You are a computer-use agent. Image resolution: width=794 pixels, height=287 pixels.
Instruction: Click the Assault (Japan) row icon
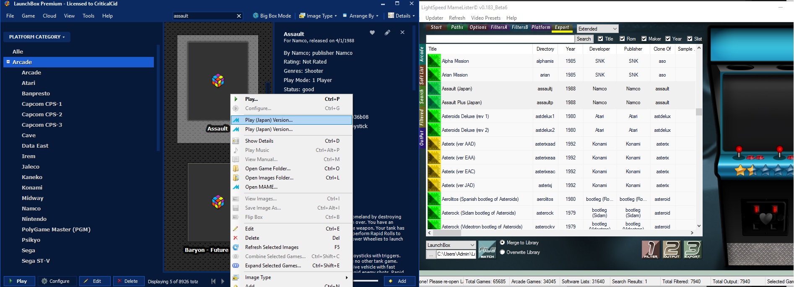coord(434,89)
